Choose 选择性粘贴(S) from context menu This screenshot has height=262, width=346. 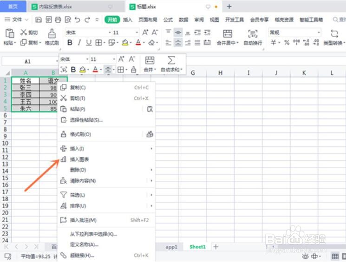tap(106, 120)
